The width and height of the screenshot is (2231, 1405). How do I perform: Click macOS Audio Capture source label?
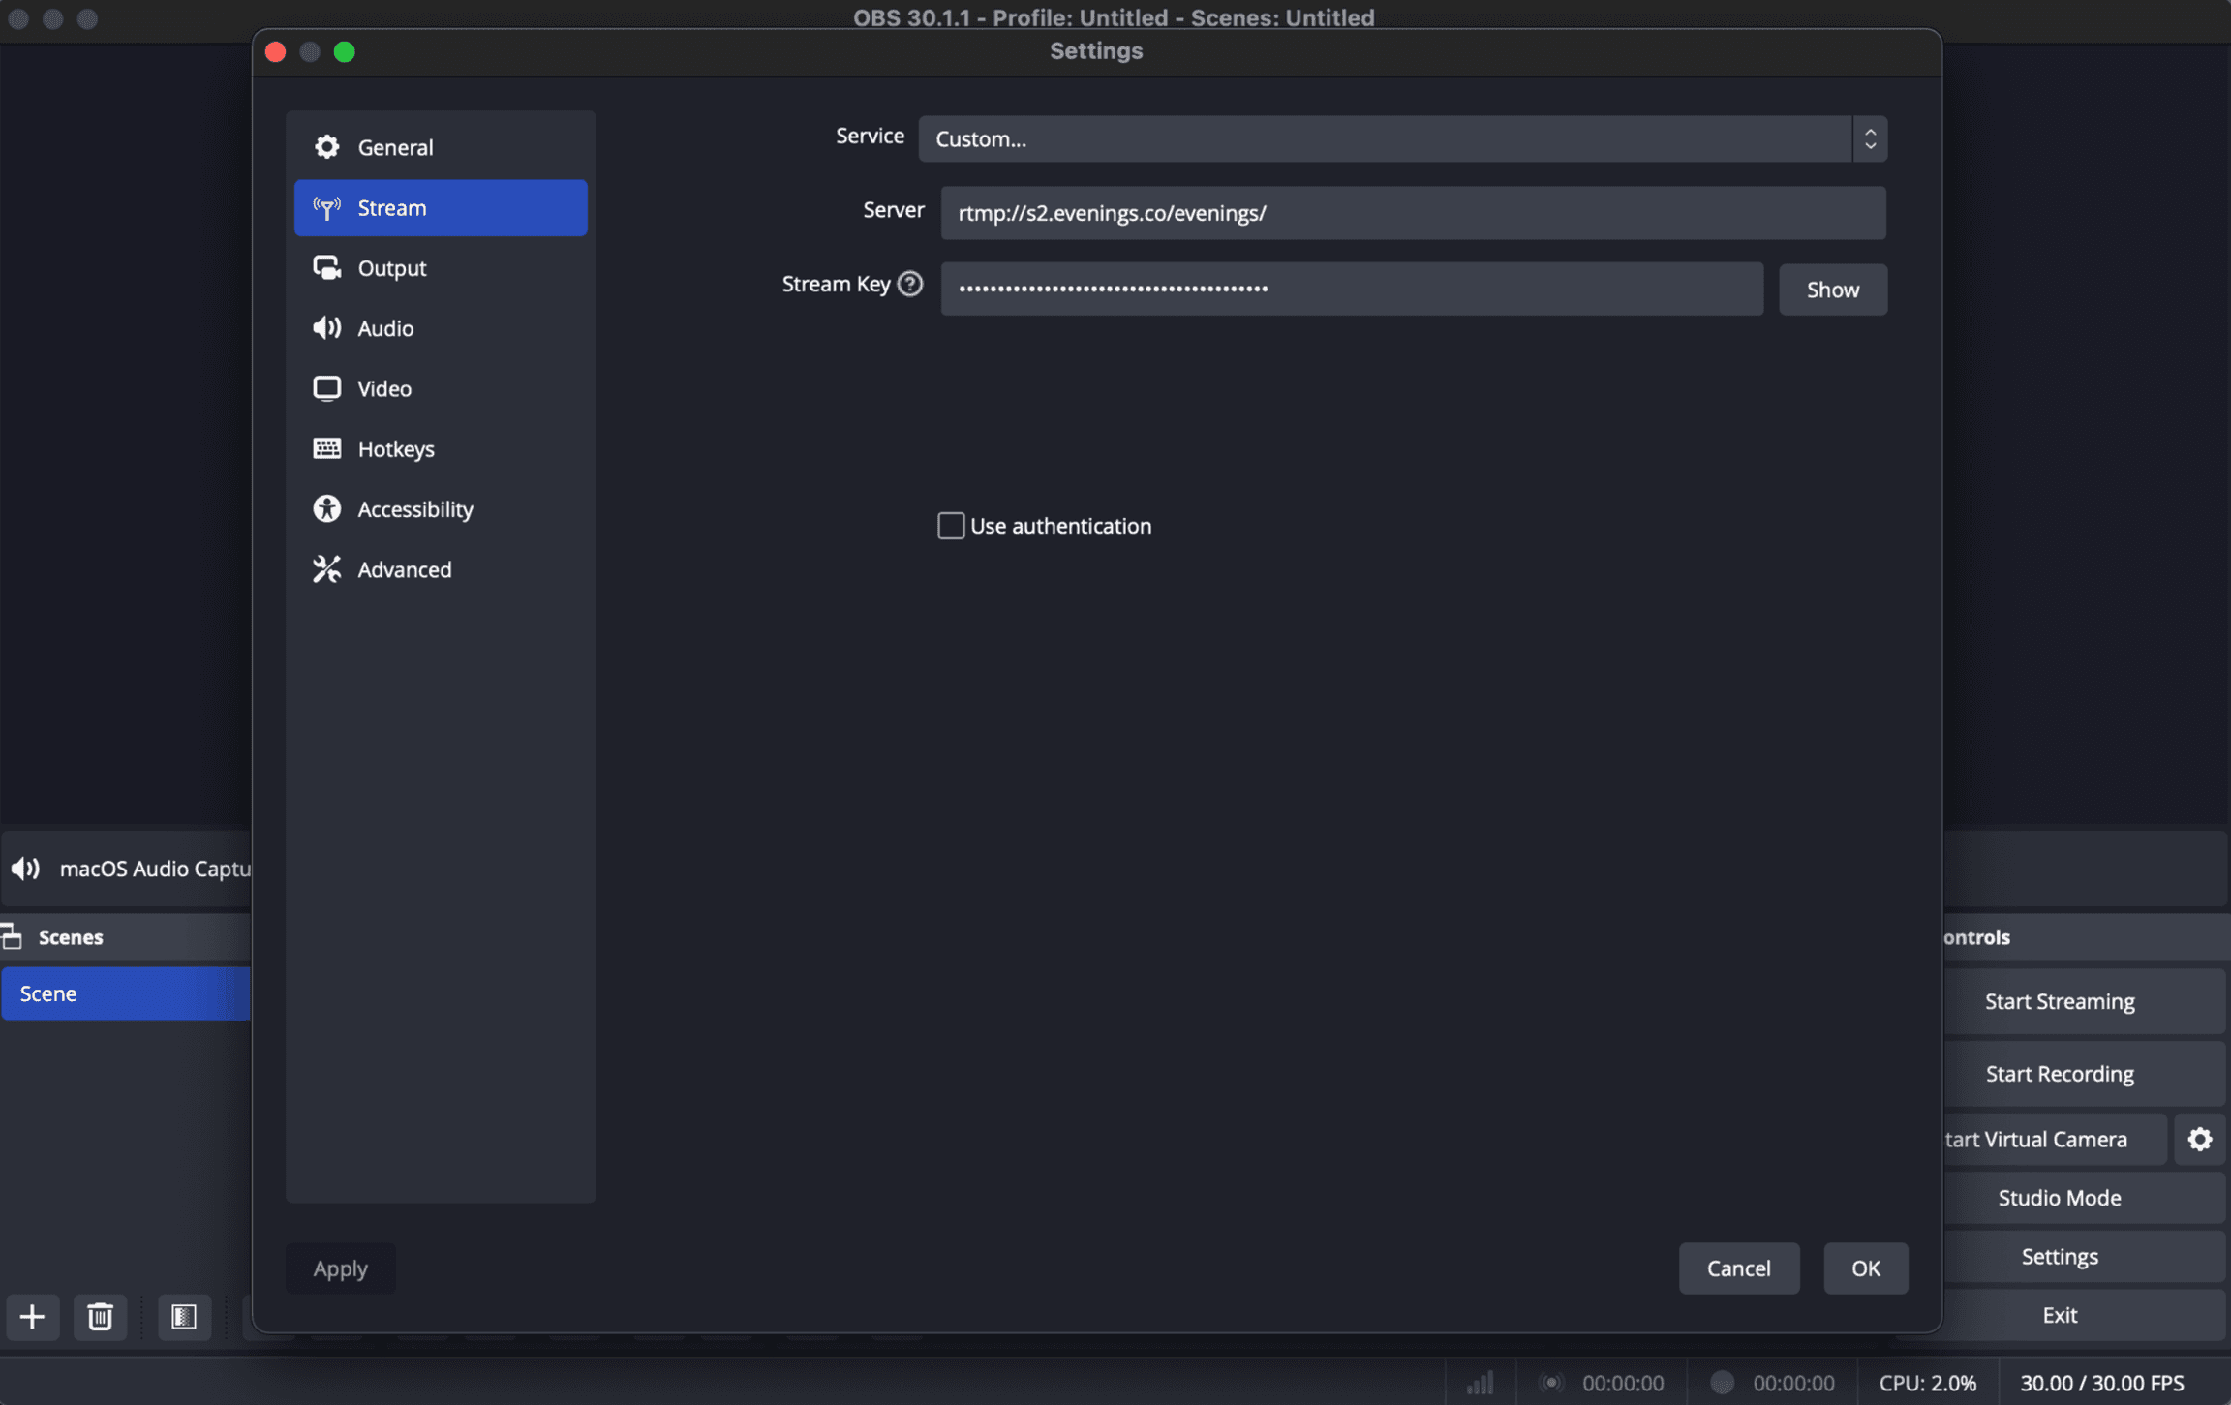[155, 869]
